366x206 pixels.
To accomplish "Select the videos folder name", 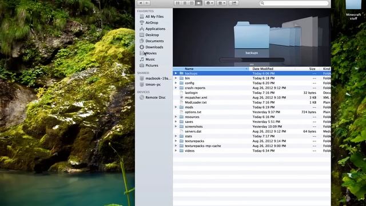I will [x=189, y=150].
